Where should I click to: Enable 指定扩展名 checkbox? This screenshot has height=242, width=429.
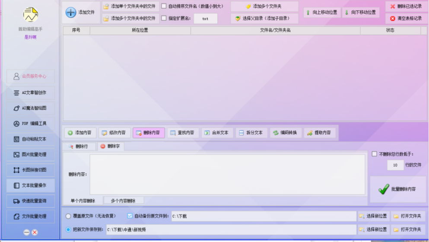coord(164,18)
